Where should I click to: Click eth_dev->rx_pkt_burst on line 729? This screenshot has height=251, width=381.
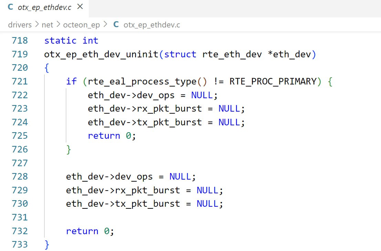point(123,190)
